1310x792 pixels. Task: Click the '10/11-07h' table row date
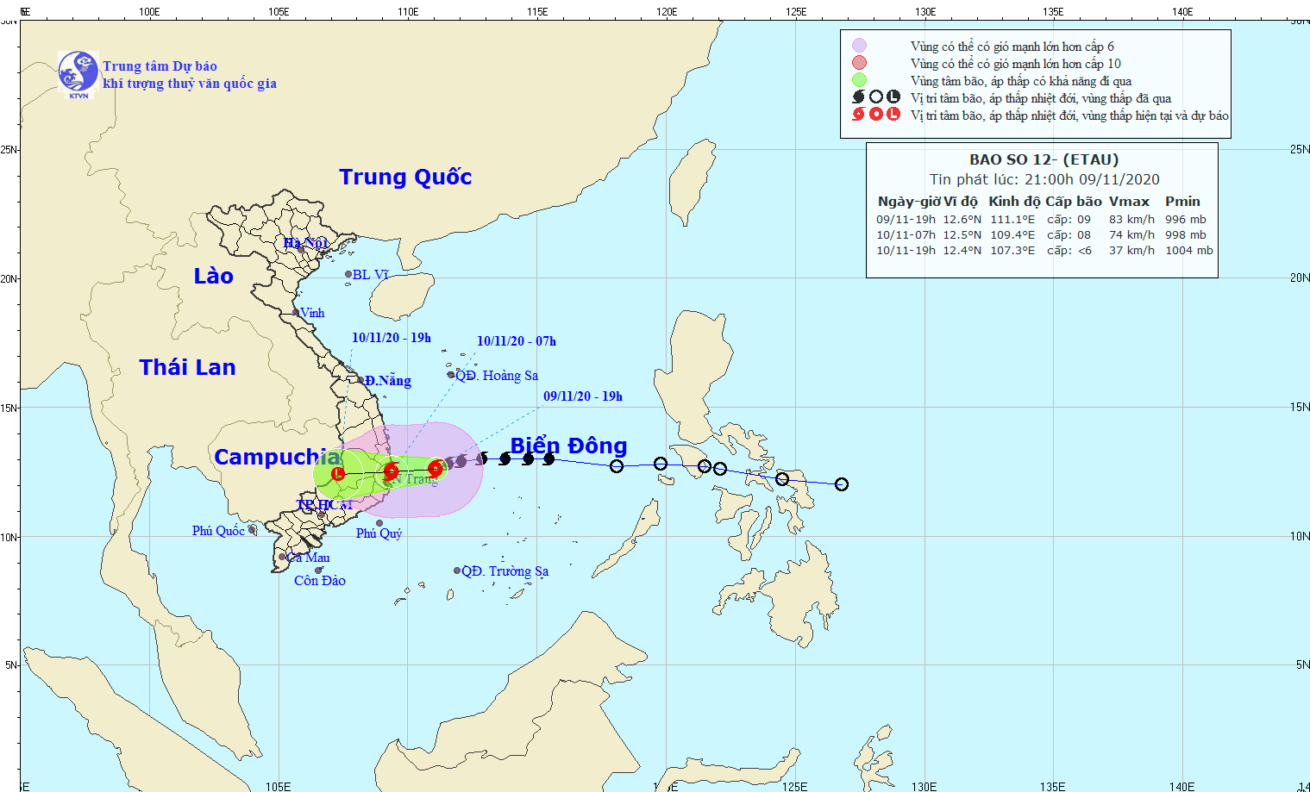(906, 235)
